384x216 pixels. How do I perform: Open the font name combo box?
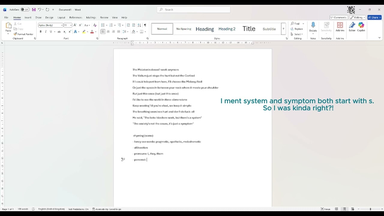[x=50, y=25]
